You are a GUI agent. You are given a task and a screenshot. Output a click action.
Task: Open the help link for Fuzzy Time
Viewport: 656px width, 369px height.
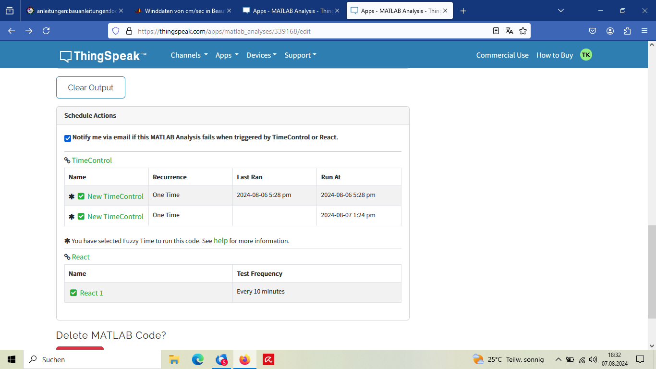tap(220, 241)
